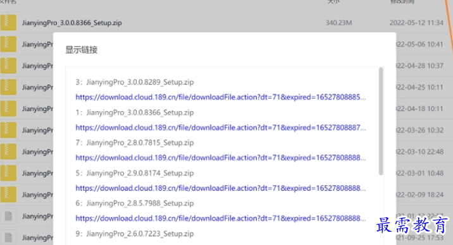Click zip icon in row dated 04-28 10:37
This screenshot has height=245, width=453.
coord(8,66)
